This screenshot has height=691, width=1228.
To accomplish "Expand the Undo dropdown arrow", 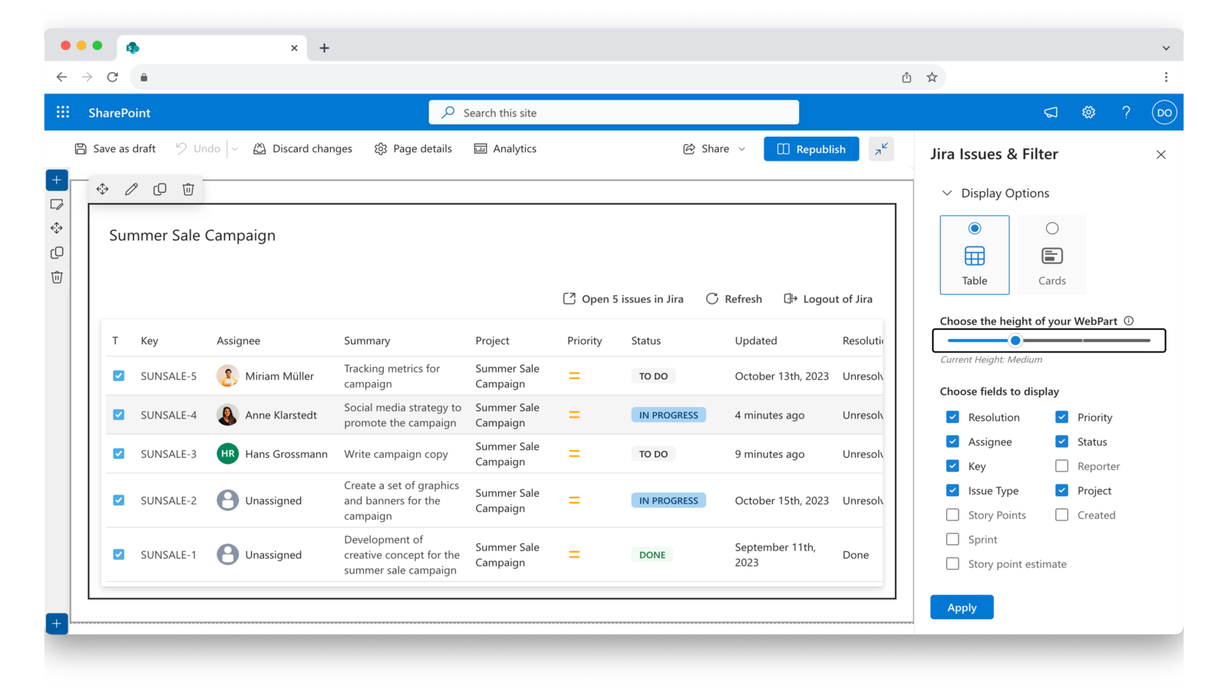I will point(235,149).
